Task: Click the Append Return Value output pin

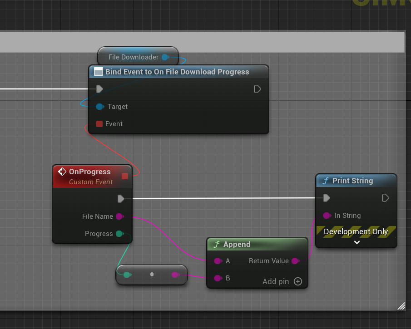Action: [295, 261]
